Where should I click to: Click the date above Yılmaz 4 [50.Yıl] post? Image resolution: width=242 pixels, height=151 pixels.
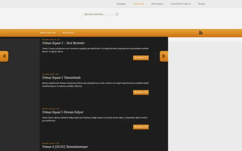51,143
